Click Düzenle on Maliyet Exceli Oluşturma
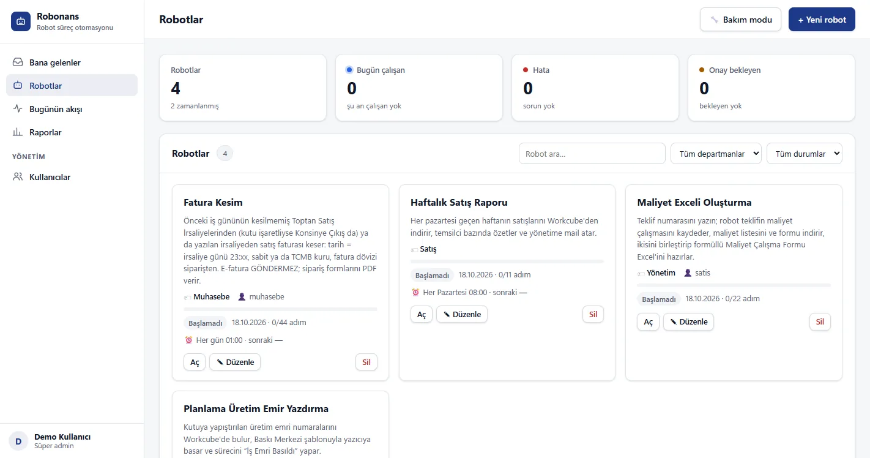870x458 pixels. pyautogui.click(x=688, y=321)
